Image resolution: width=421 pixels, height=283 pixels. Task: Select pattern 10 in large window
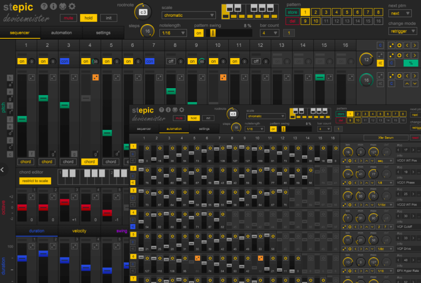point(315,21)
